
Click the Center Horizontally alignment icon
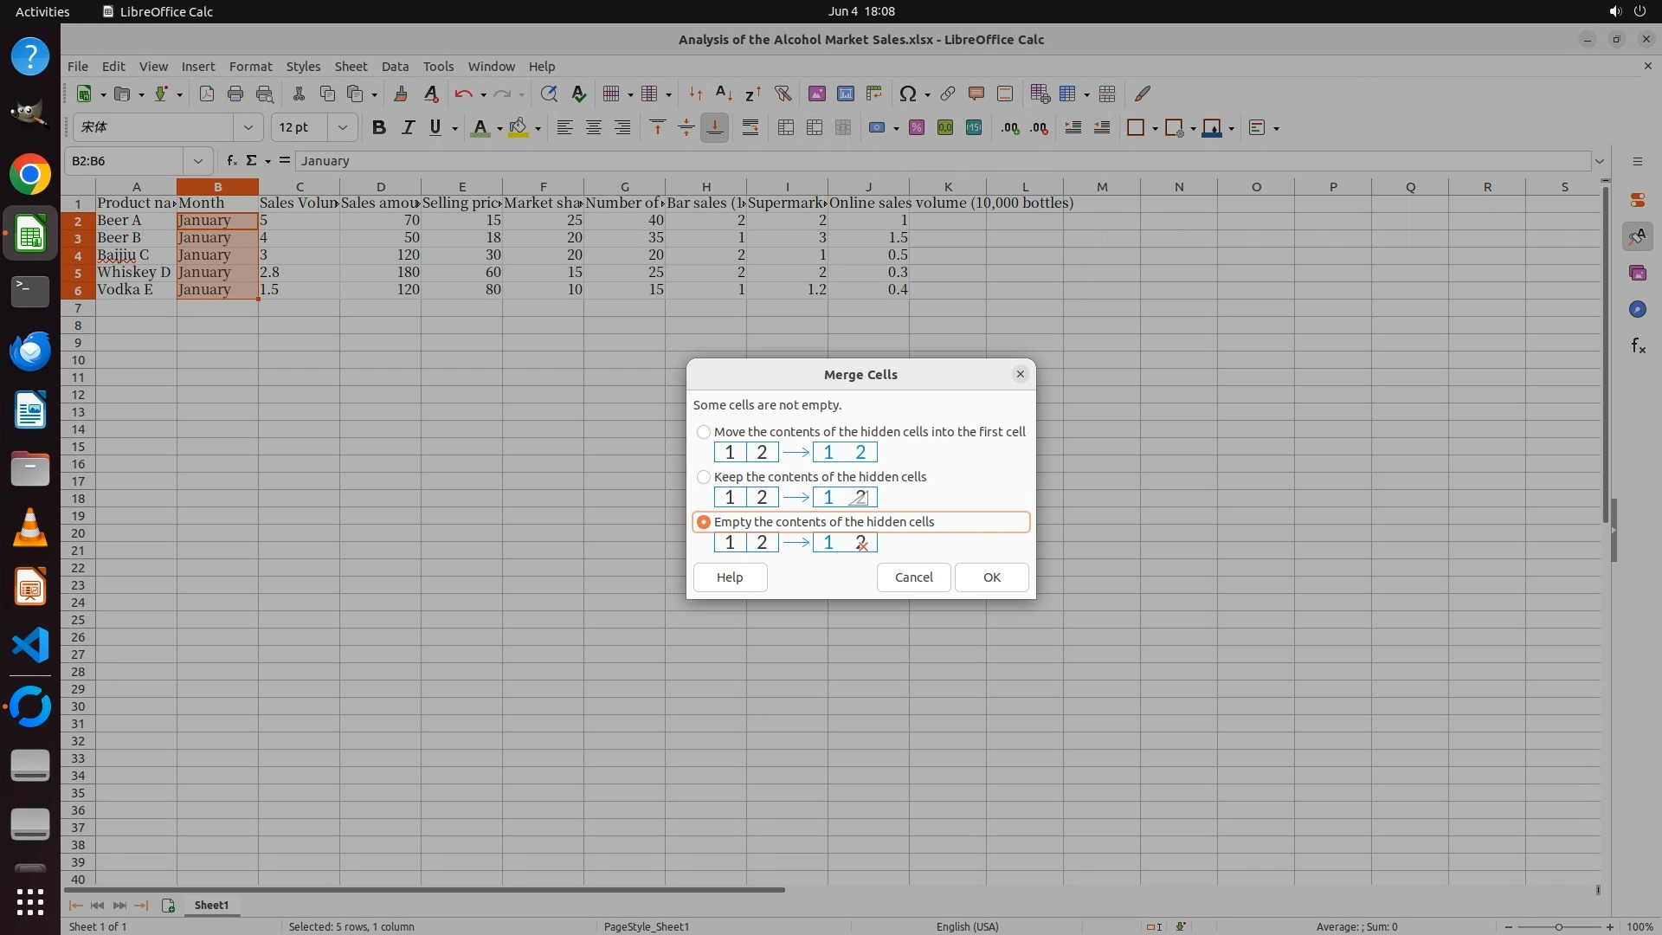pyautogui.click(x=594, y=128)
